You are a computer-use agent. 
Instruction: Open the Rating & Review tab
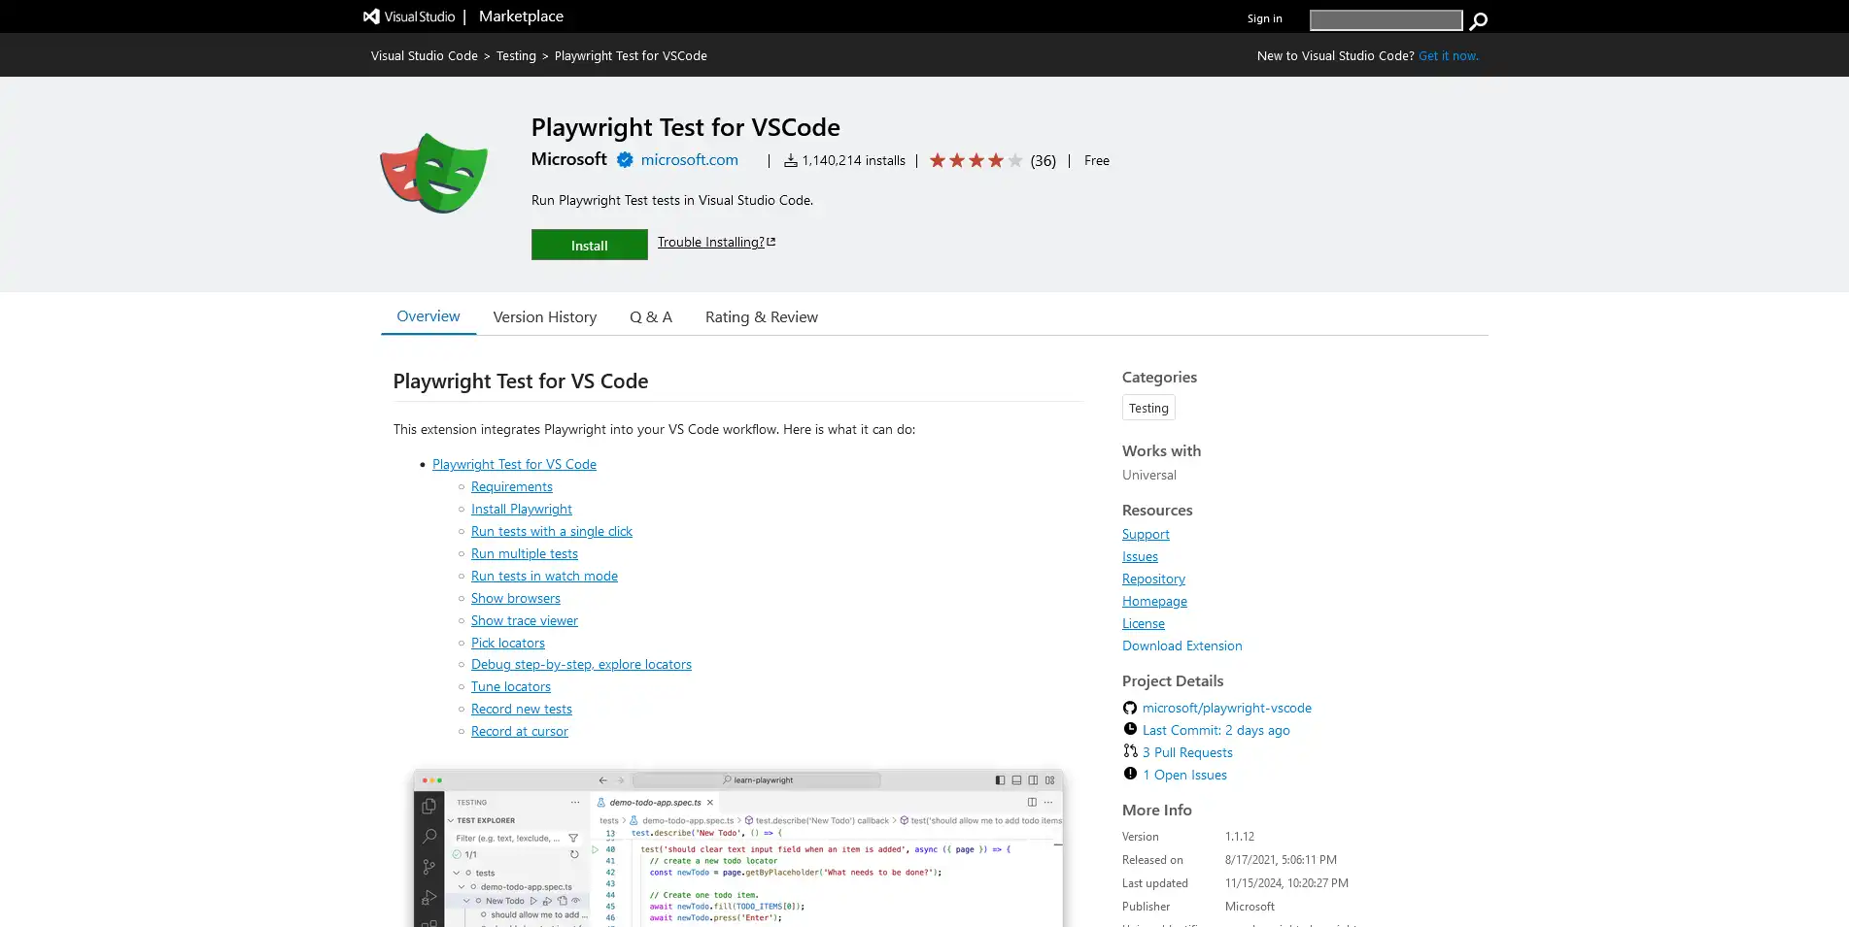click(761, 316)
